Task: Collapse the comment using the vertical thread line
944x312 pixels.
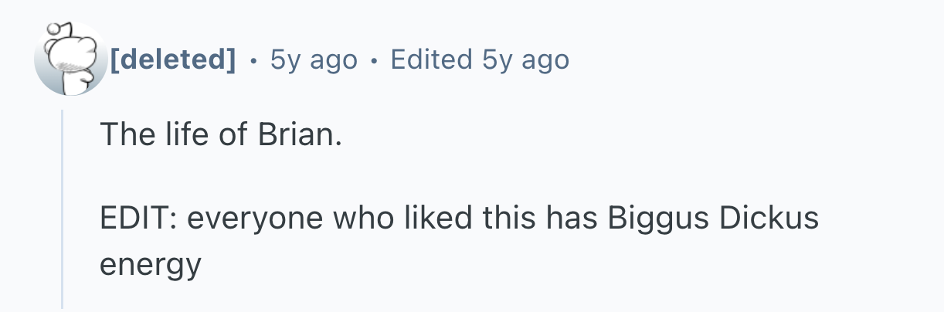Action: 63,209
